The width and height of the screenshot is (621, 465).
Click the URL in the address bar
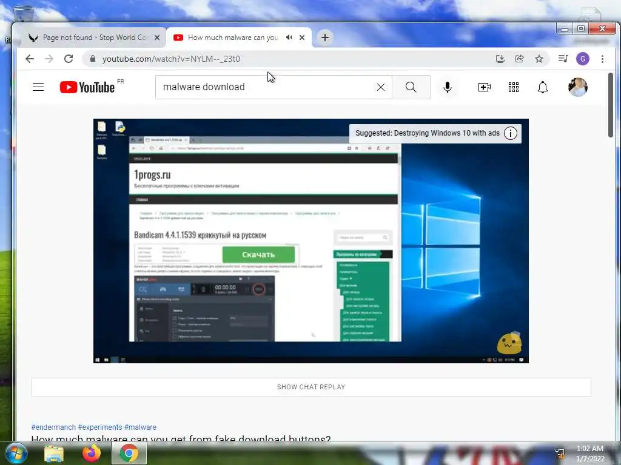(171, 59)
